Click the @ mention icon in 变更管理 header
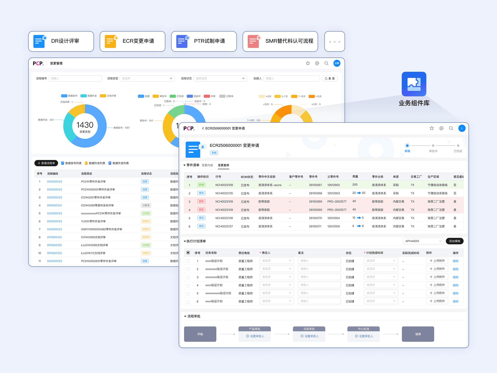Viewport: 497px width, 373px height. [x=317, y=63]
